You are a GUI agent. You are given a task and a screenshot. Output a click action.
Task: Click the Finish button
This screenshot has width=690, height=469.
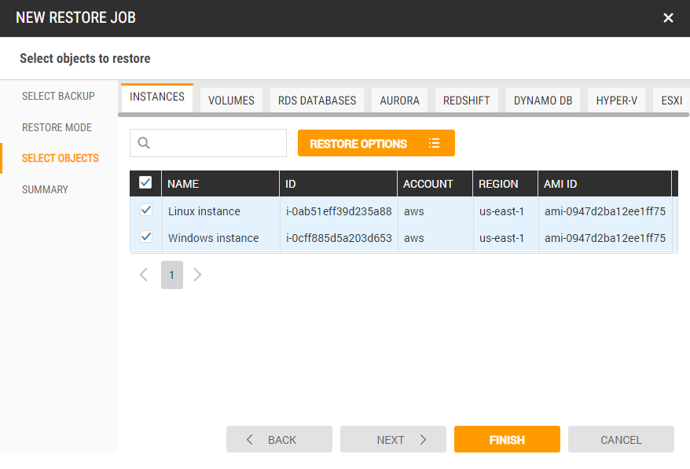(507, 440)
